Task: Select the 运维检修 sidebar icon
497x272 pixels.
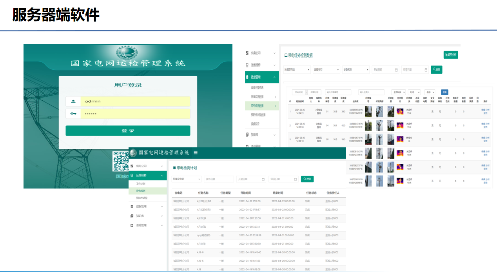Action: coord(247,64)
